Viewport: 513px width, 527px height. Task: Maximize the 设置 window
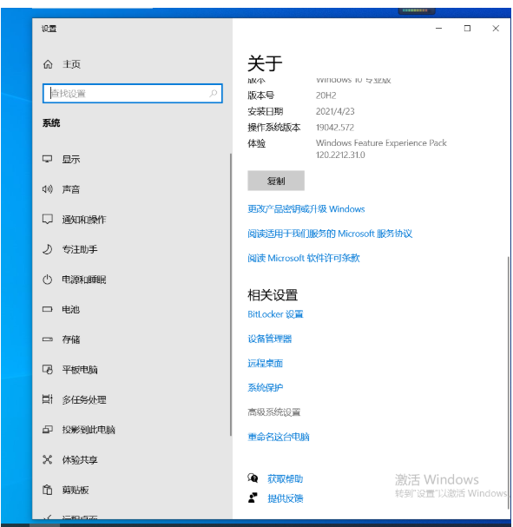coord(467,29)
